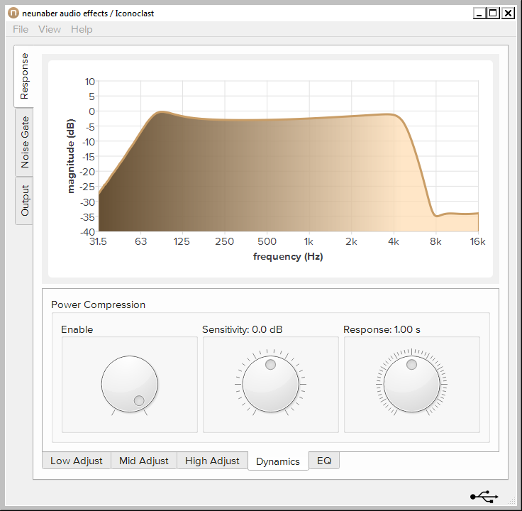The image size is (522, 511).
Task: Close the Iconoclast window
Action: pos(508,13)
